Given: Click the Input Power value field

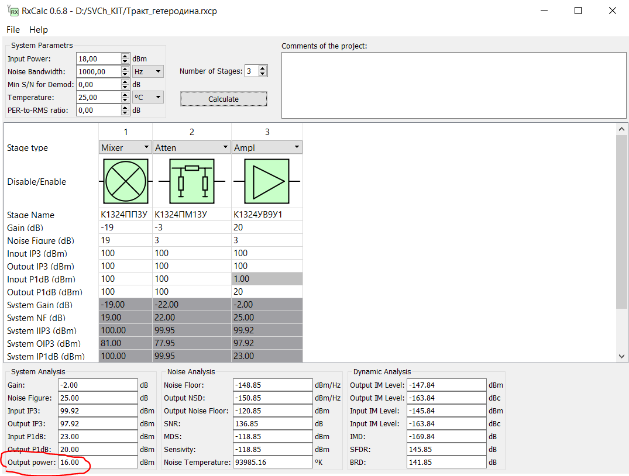Looking at the screenshot, I should point(99,58).
